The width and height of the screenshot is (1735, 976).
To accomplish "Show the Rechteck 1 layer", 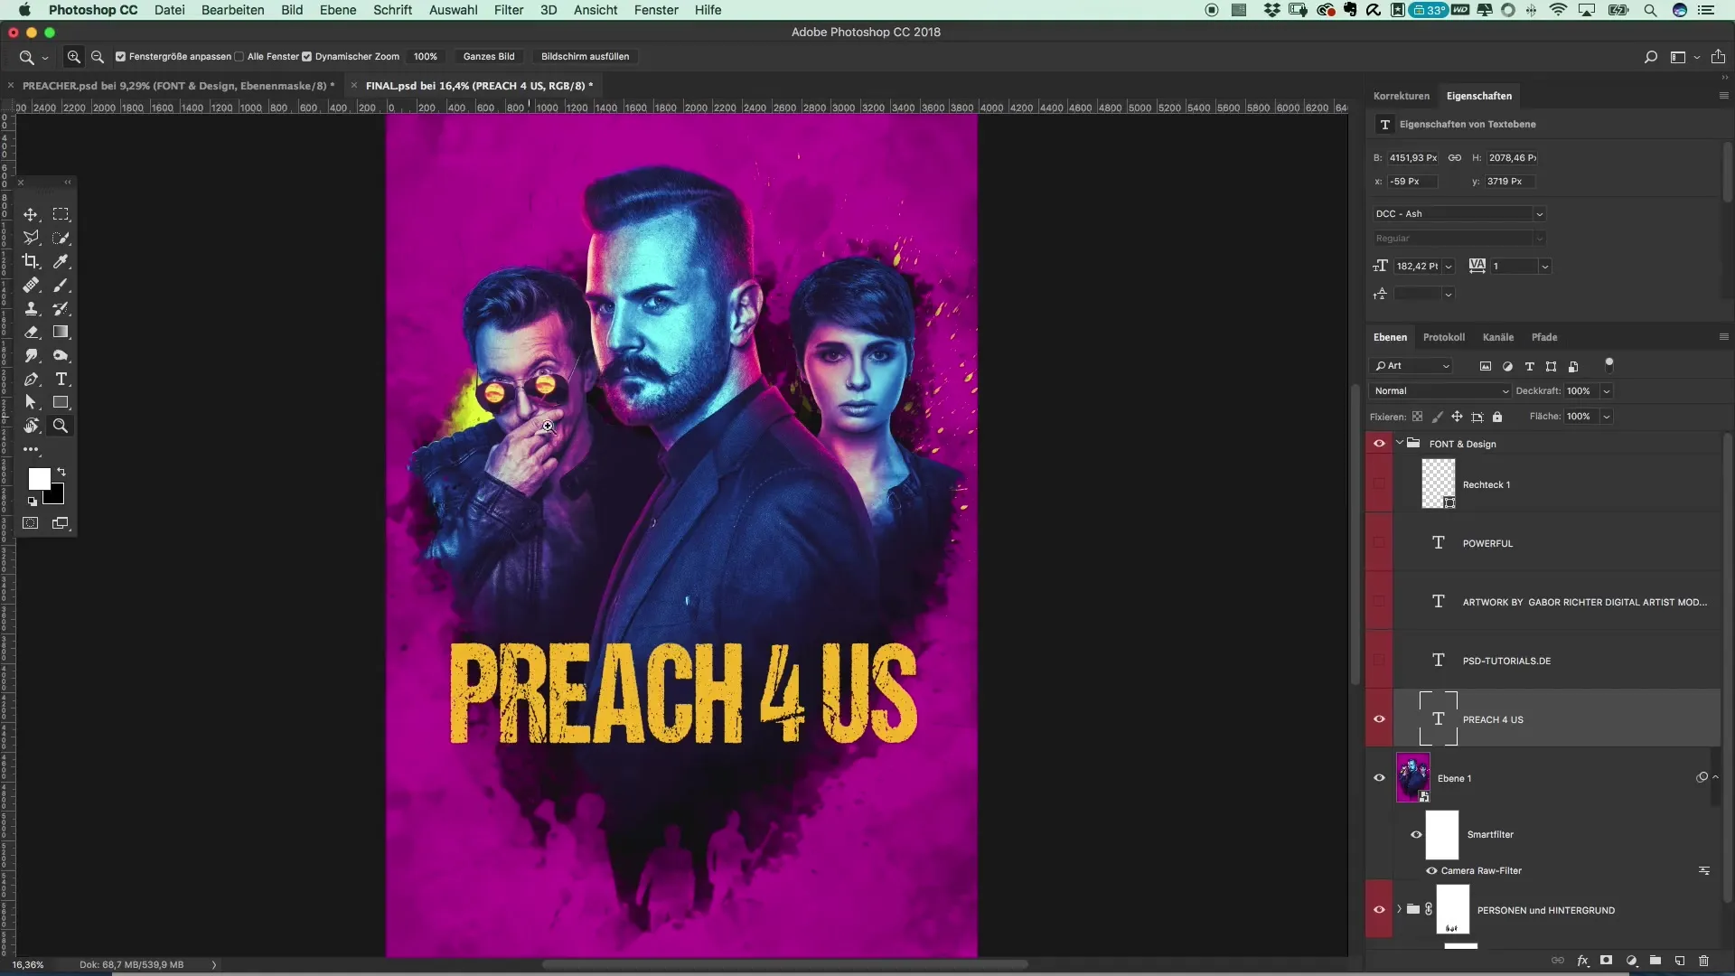I will click(1379, 483).
